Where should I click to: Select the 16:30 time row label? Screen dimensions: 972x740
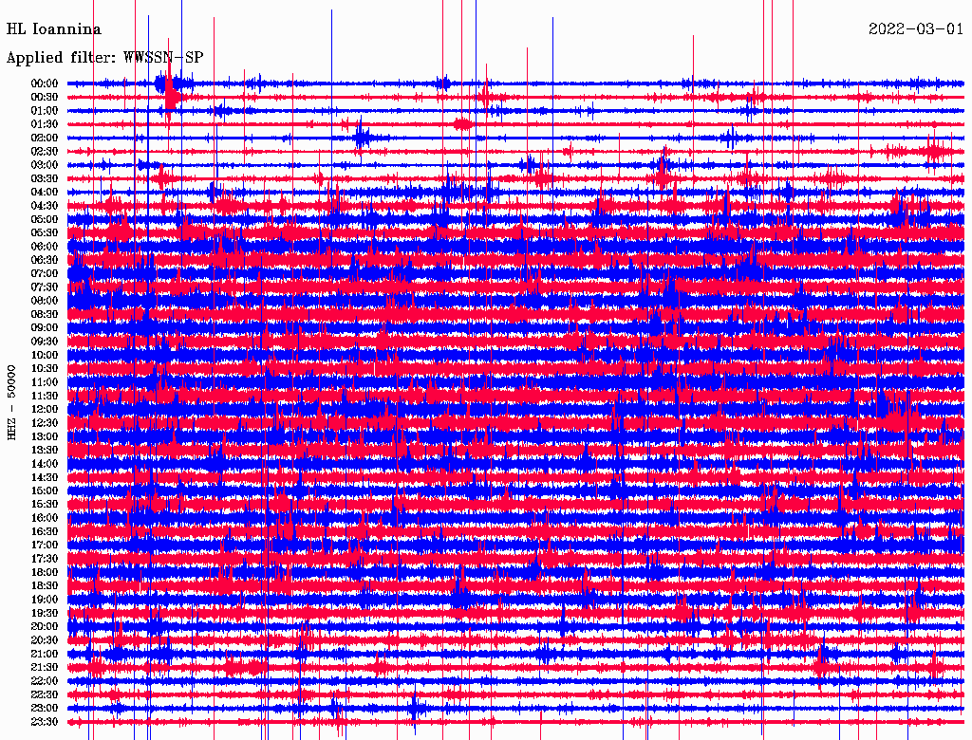point(45,531)
